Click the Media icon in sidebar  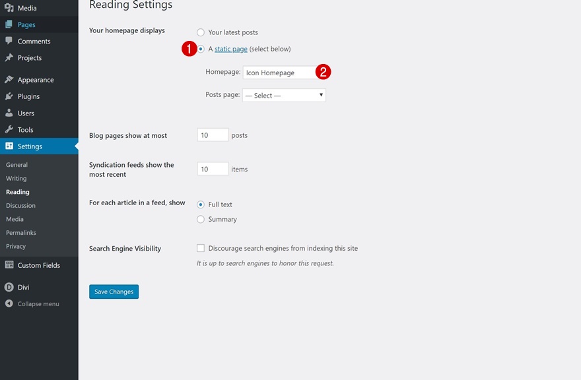9,8
